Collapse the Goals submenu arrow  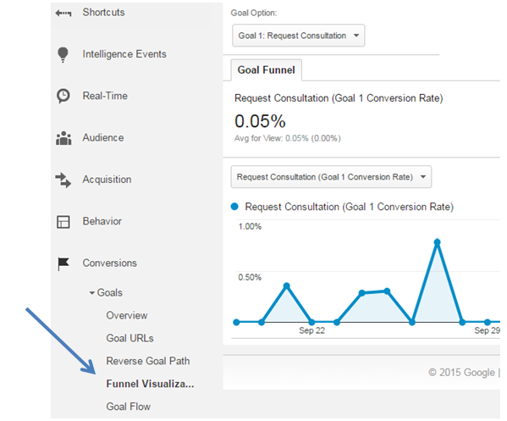[92, 293]
